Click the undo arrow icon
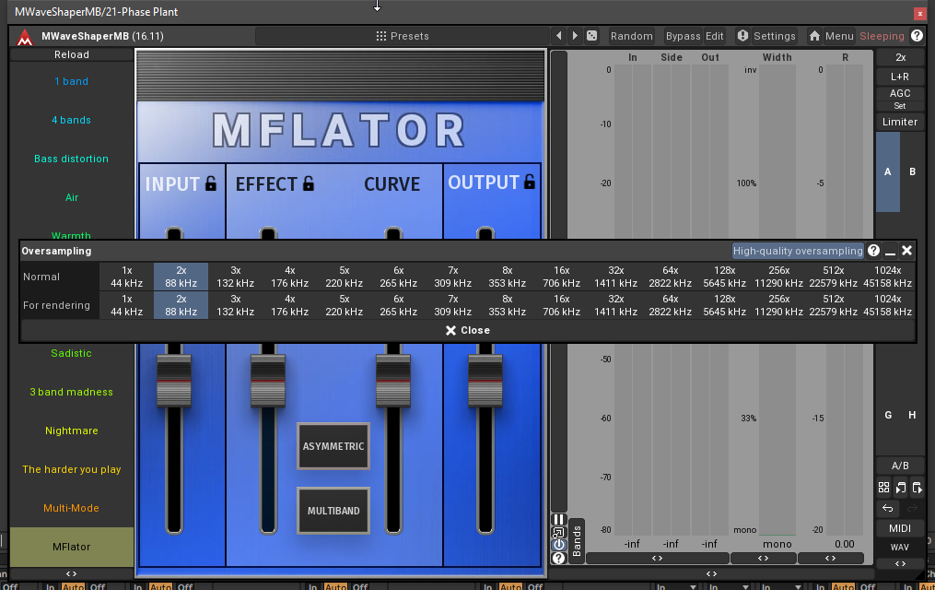935x590 pixels. click(888, 508)
